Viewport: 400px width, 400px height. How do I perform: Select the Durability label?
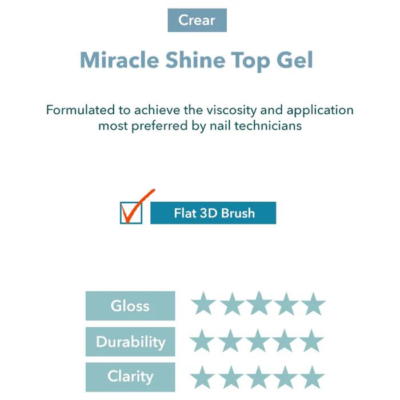[x=130, y=342]
